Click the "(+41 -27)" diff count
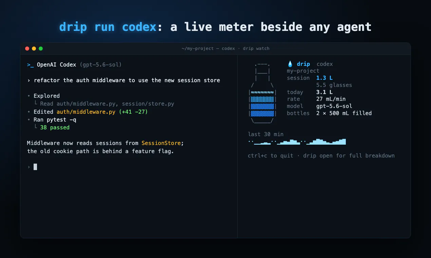This screenshot has width=431, height=258. [x=133, y=112]
